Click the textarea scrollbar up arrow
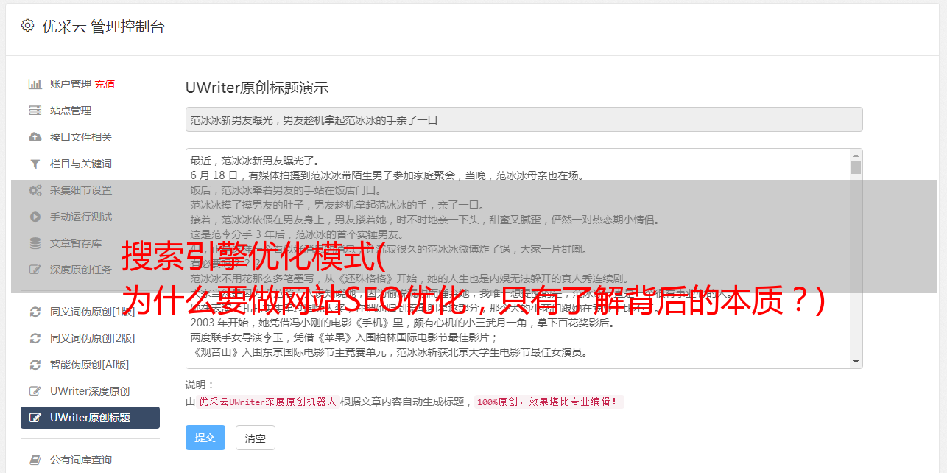Screen dimensions: 947x473 856,155
